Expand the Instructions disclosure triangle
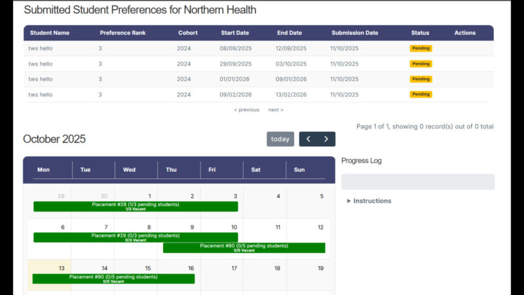This screenshot has height=295, width=524. (349, 201)
